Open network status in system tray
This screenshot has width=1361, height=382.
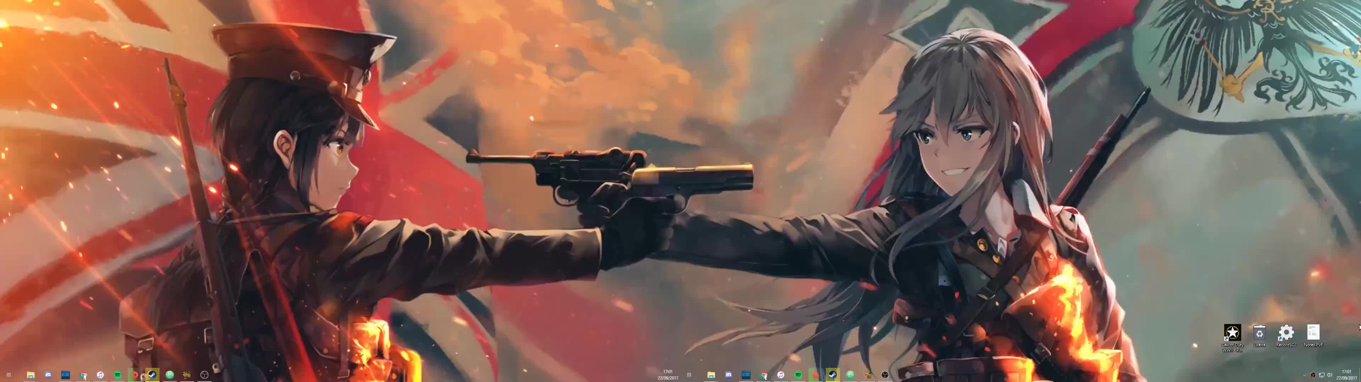(x=1322, y=375)
